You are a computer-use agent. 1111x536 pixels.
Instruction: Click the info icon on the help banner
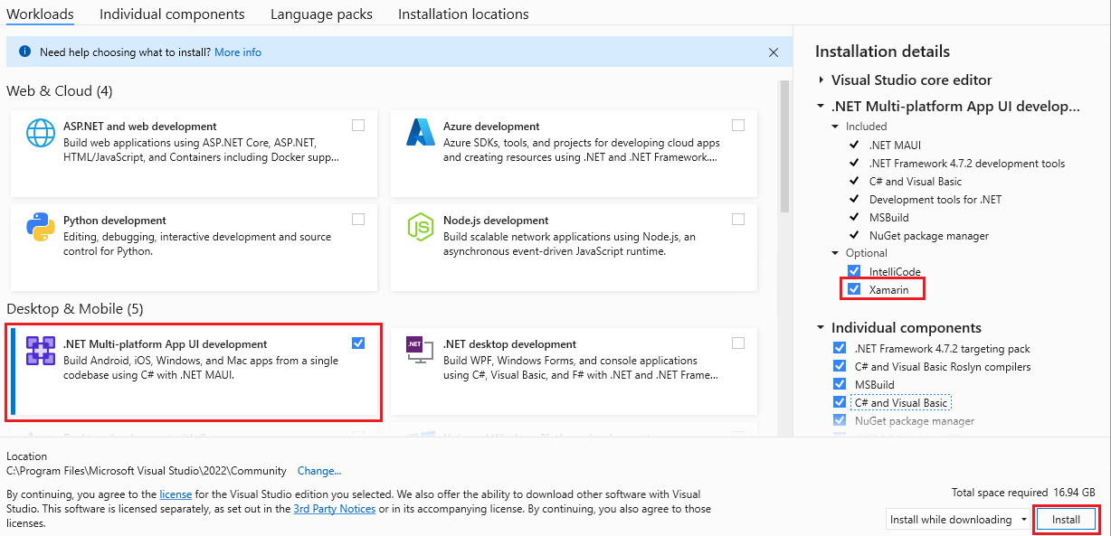24,52
